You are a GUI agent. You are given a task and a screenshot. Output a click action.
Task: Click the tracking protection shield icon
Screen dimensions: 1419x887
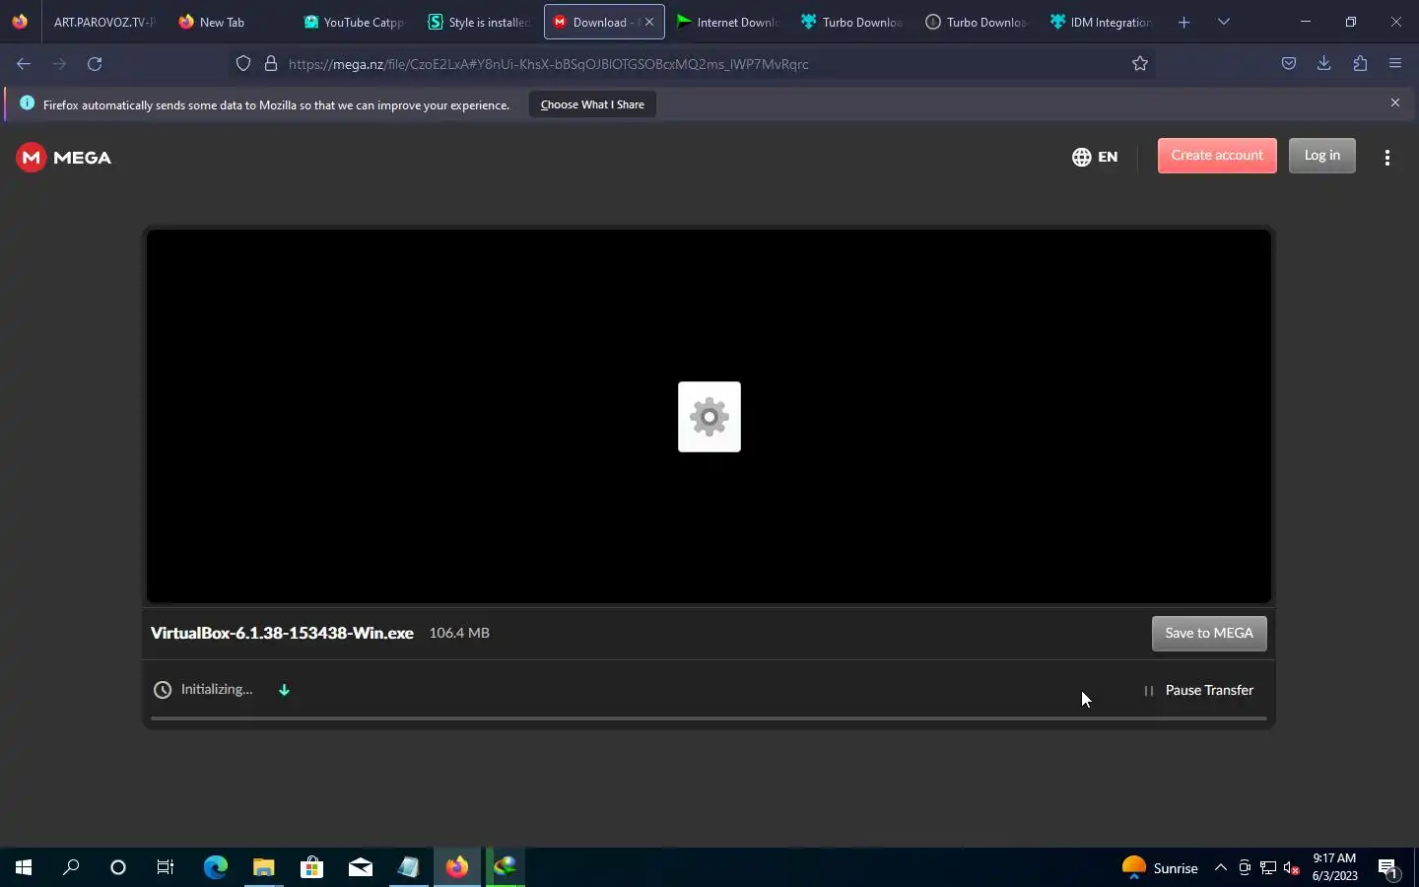[x=243, y=64]
